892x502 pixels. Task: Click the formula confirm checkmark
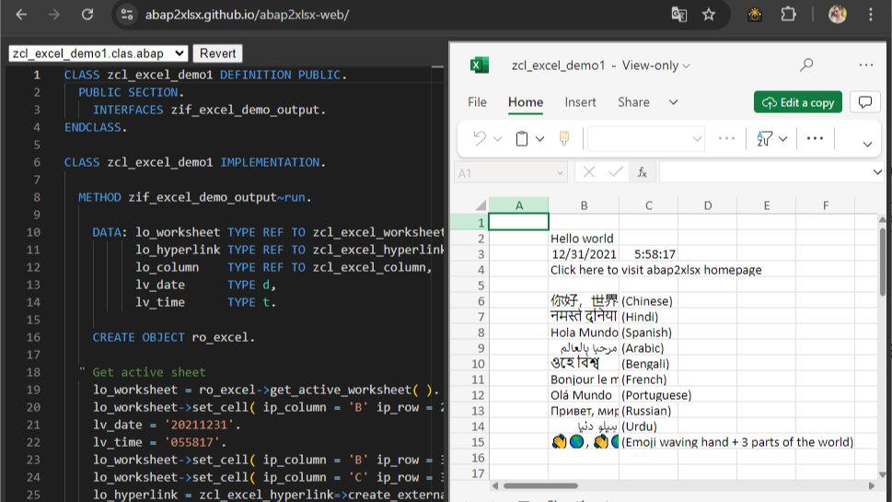pyautogui.click(x=615, y=172)
